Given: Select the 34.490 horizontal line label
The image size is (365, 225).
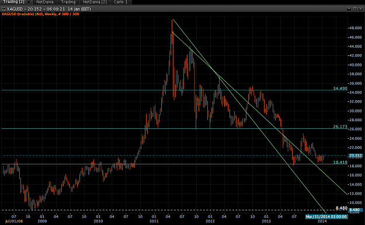Looking at the screenshot, I should [x=340, y=89].
